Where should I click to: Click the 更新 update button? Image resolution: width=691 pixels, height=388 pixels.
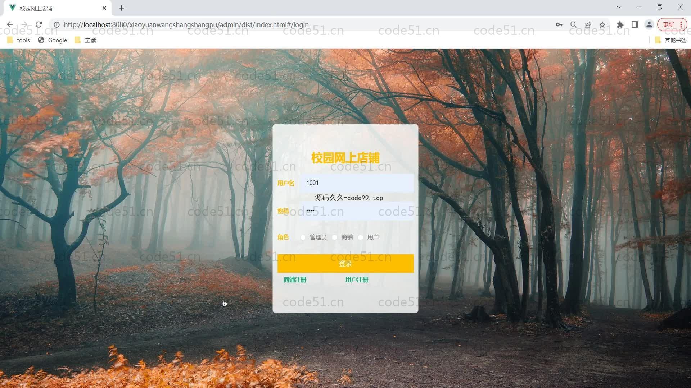(x=672, y=24)
